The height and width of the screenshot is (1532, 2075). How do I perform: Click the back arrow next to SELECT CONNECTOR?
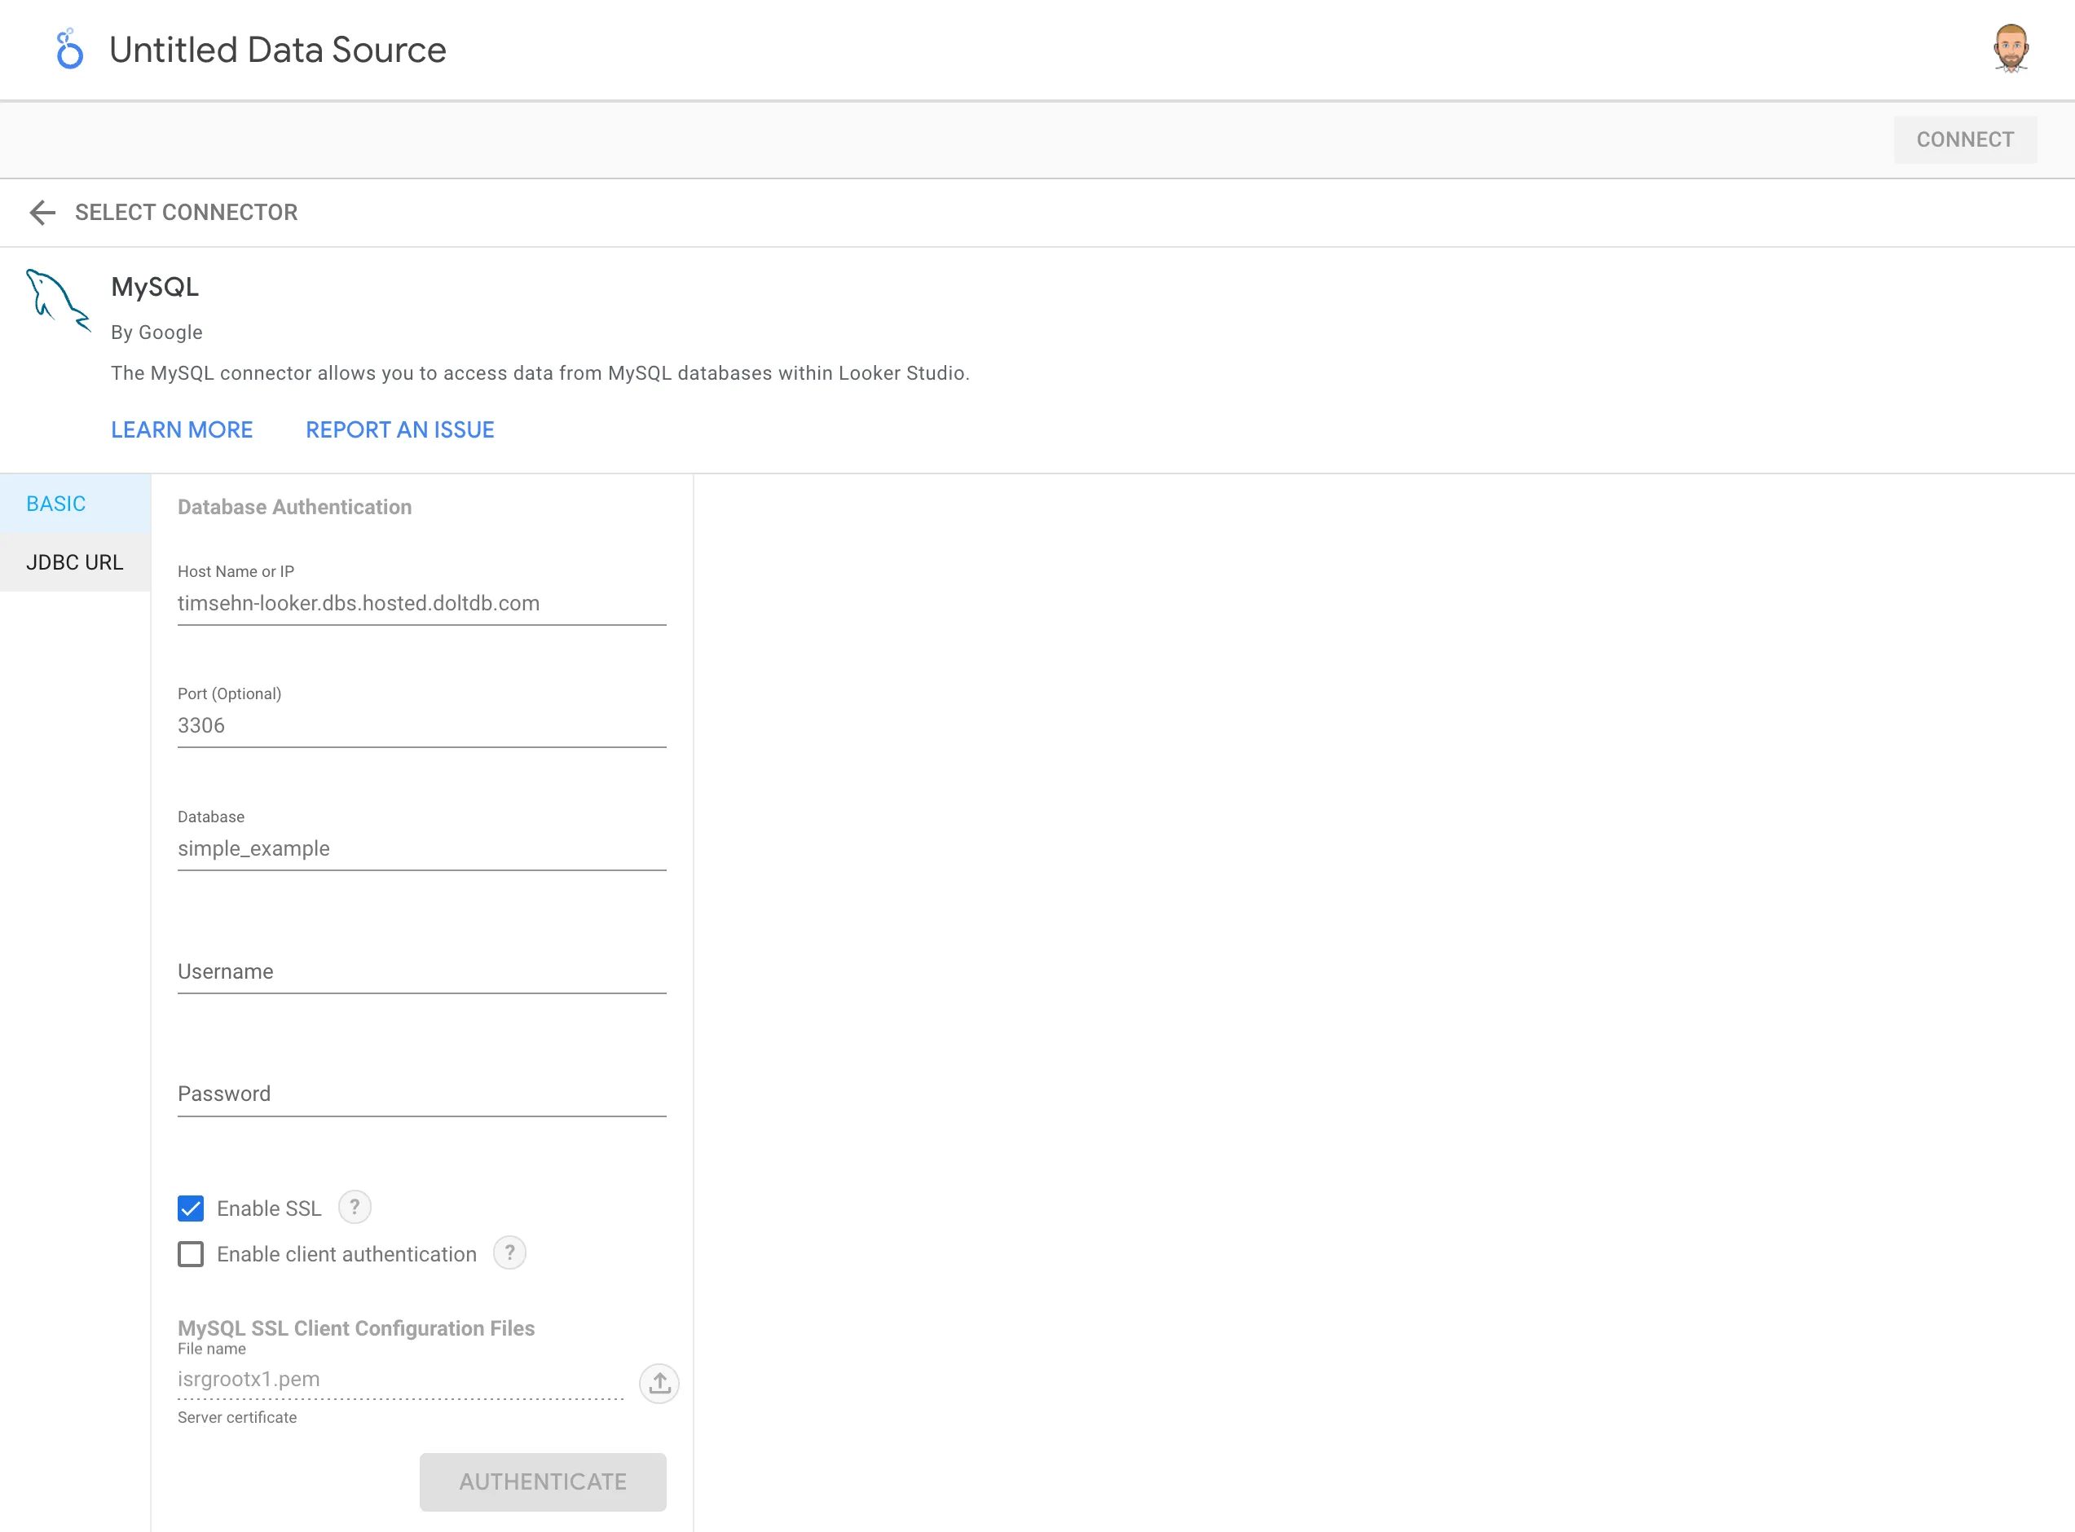[42, 213]
